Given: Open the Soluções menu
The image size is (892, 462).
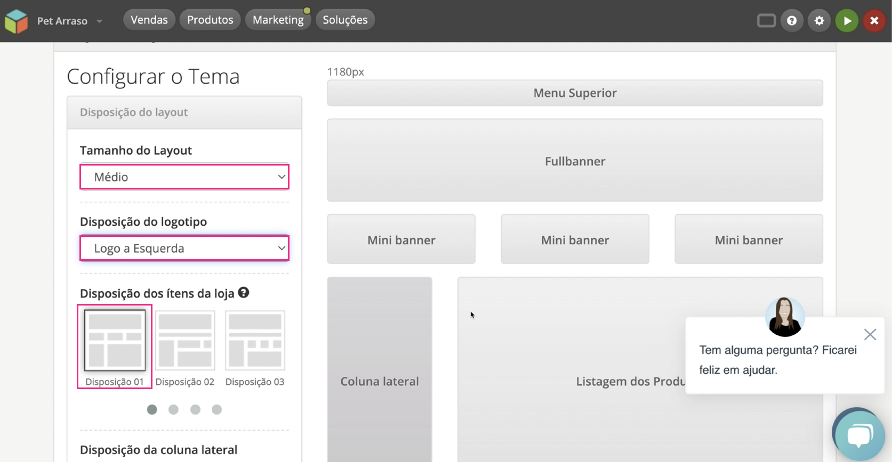Looking at the screenshot, I should pyautogui.click(x=345, y=20).
